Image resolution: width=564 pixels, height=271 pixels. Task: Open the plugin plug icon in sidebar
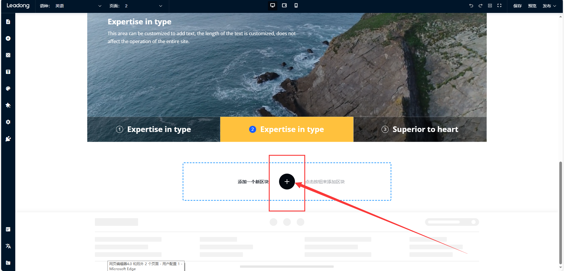coord(8,139)
